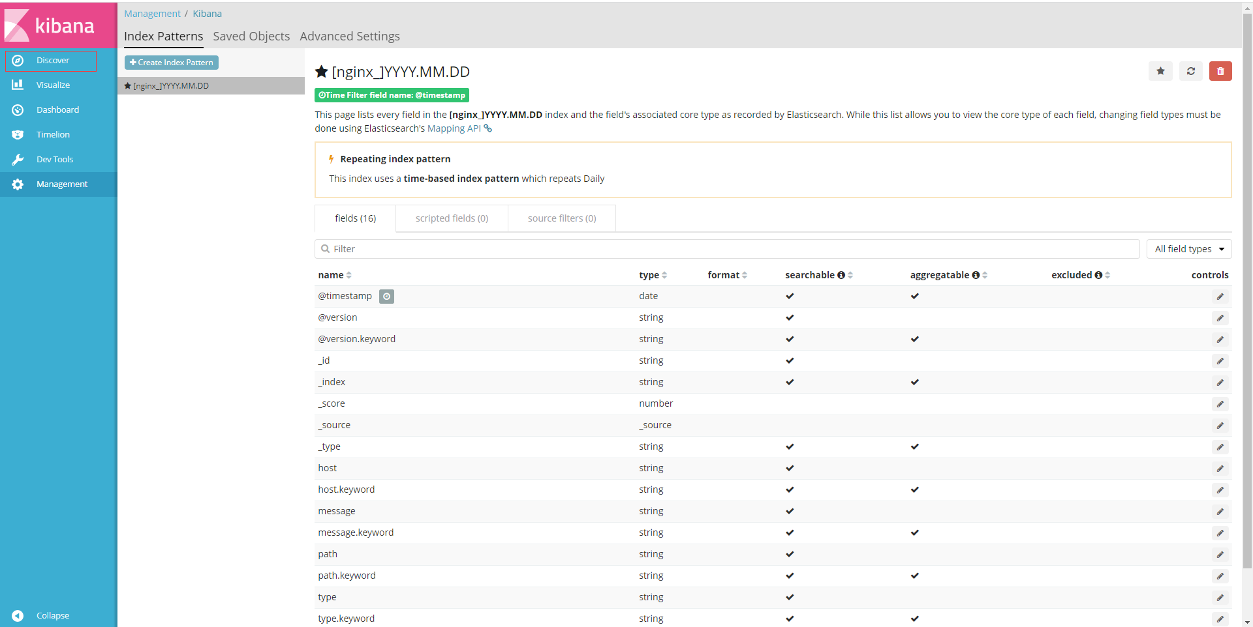Focus the fields Filter input
The height and width of the screenshot is (627, 1253).
pos(727,249)
